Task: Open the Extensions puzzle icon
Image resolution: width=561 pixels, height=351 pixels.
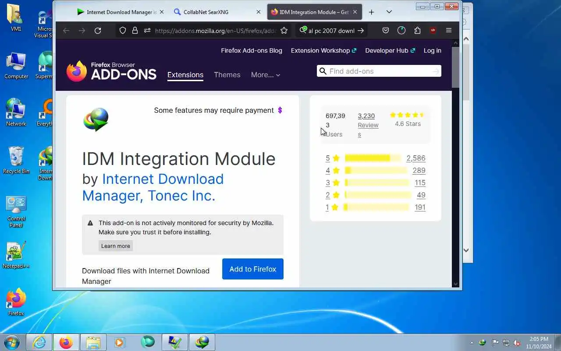Action: click(417, 30)
